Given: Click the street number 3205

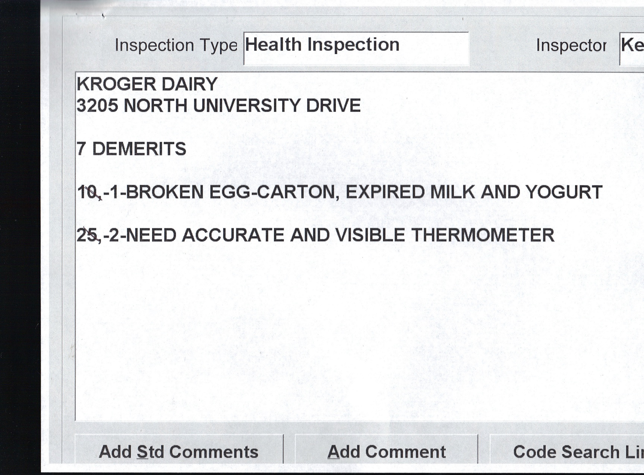Looking at the screenshot, I should click(97, 106).
